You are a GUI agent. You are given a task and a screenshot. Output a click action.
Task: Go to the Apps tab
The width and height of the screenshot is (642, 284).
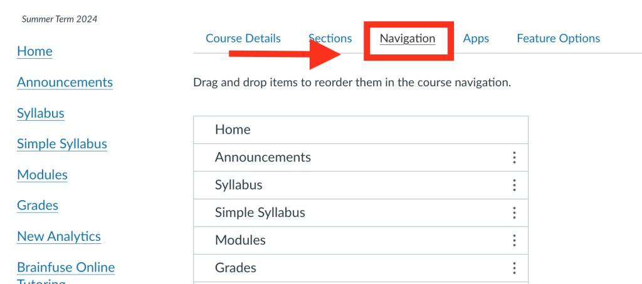[x=476, y=39]
